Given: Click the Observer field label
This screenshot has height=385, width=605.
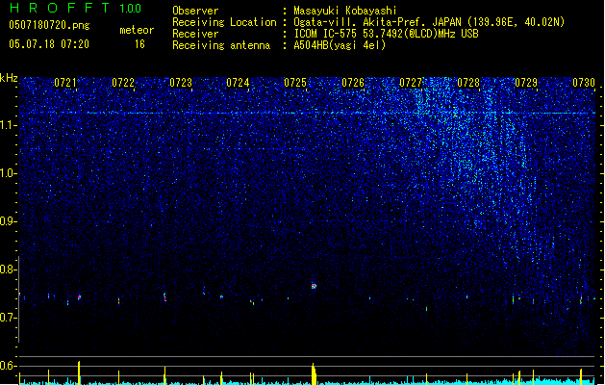Looking at the screenshot, I should tap(195, 11).
